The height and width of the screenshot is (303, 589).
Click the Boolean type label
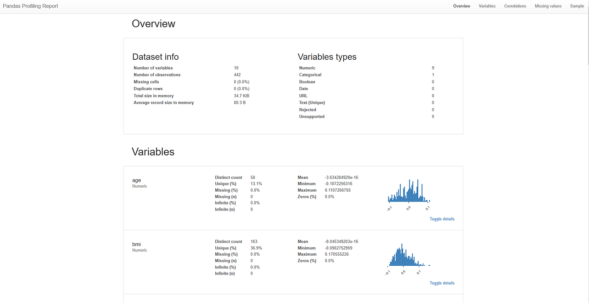(307, 82)
